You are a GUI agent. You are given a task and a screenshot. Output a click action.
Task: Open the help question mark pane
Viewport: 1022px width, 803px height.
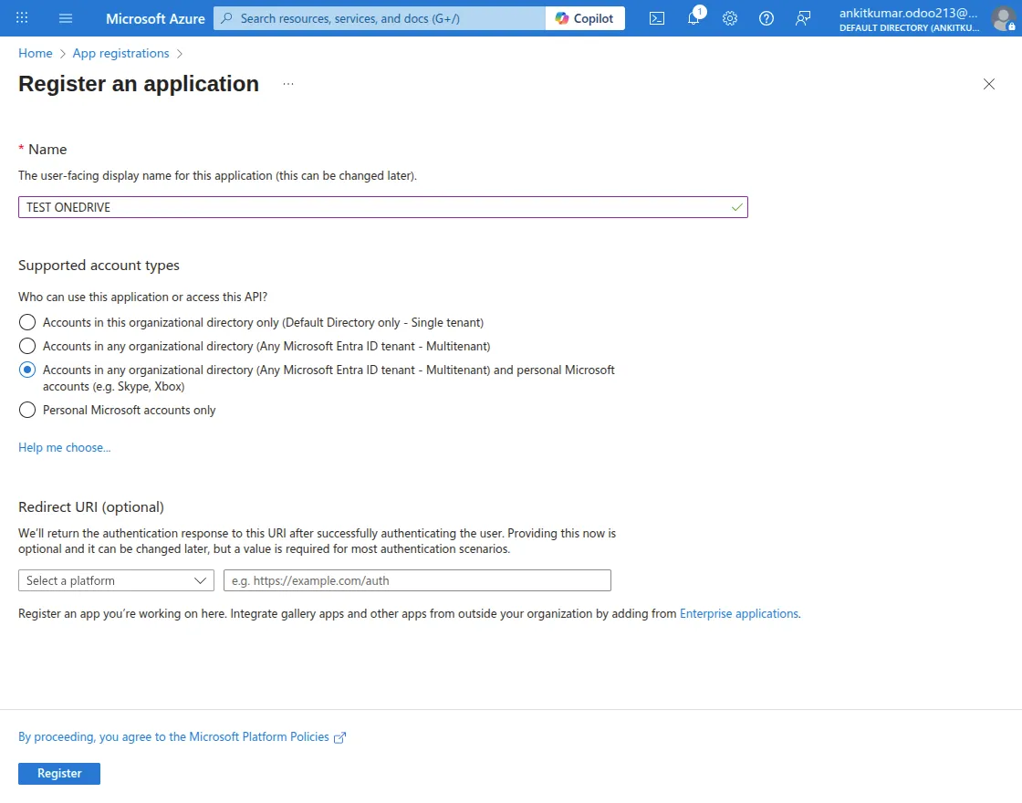(x=766, y=18)
